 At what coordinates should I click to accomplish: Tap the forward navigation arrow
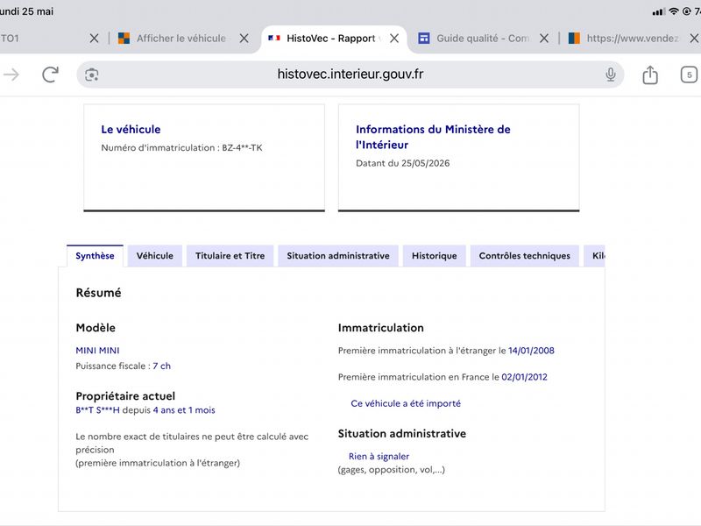coord(11,75)
